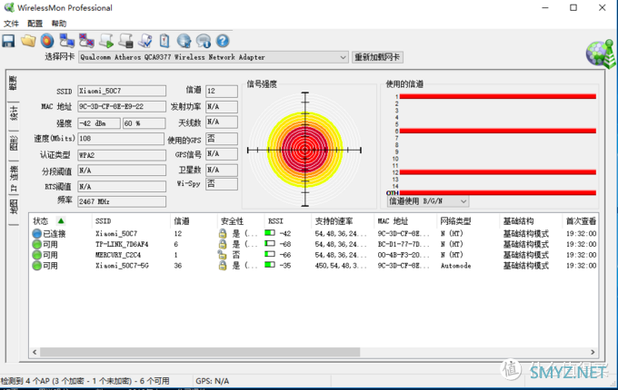This screenshot has width=618, height=390.
Task: Click the 认证类型 field showing WPA2
Action: point(122,155)
